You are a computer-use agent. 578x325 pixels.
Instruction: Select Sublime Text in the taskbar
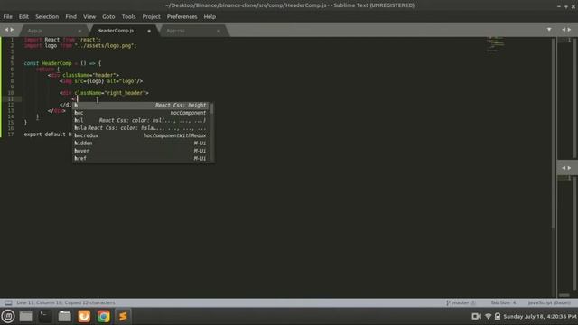123,316
